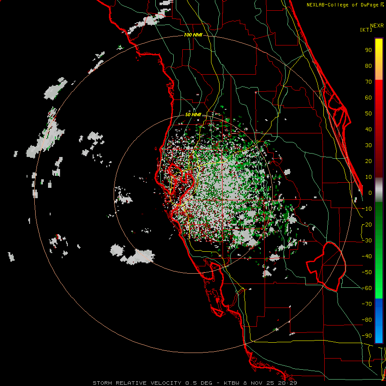Click the [KT] units label

pyautogui.click(x=366, y=30)
